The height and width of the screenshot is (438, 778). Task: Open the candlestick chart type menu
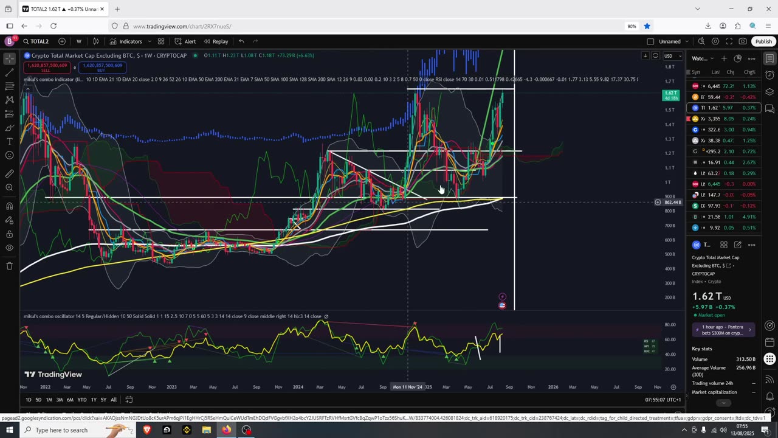point(96,41)
